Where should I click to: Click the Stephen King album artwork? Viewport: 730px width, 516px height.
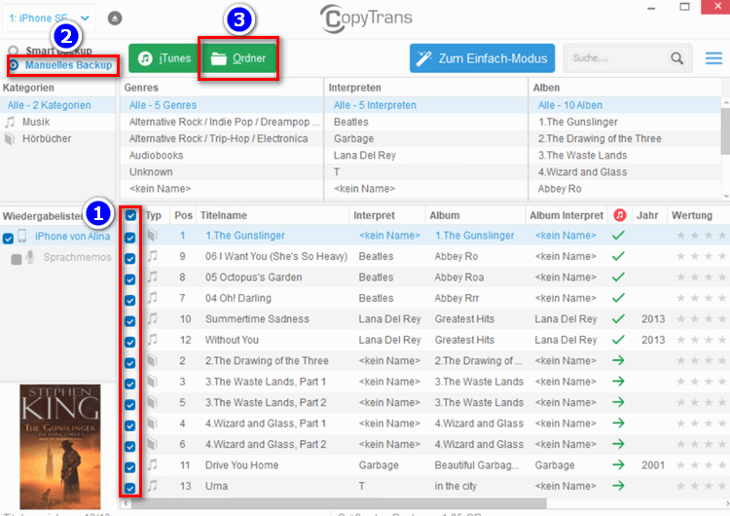(x=60, y=447)
